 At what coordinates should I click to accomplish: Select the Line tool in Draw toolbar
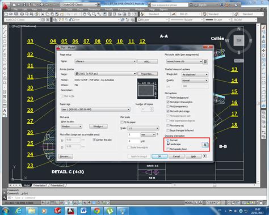[5, 27]
